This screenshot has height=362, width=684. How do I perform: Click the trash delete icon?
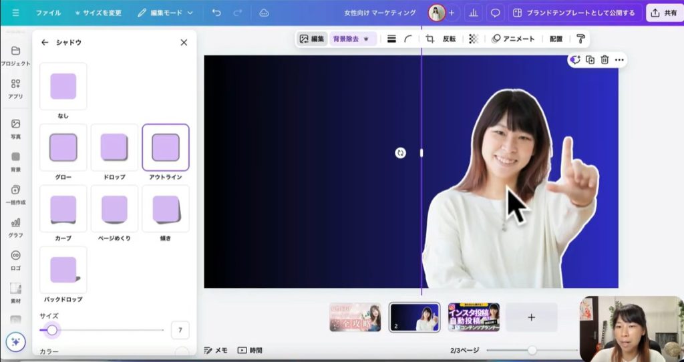pos(605,60)
